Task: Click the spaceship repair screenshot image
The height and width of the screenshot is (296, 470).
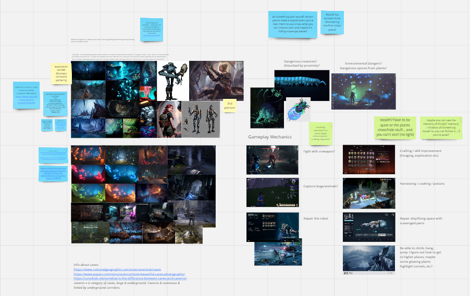Action: click(x=369, y=227)
